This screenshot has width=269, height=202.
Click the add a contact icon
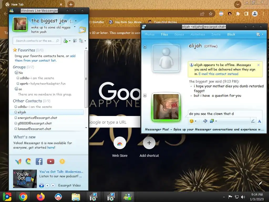pyautogui.click(x=65, y=41)
